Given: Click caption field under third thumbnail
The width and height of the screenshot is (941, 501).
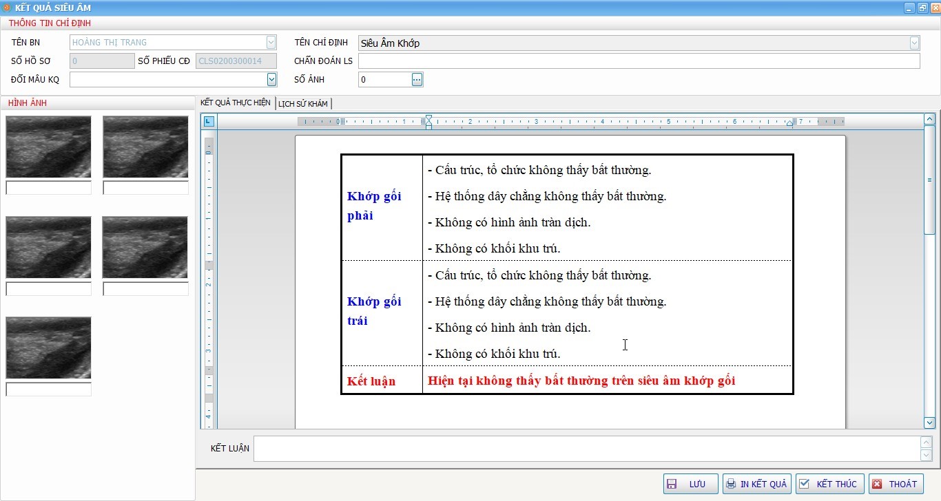Looking at the screenshot, I should 48,289.
